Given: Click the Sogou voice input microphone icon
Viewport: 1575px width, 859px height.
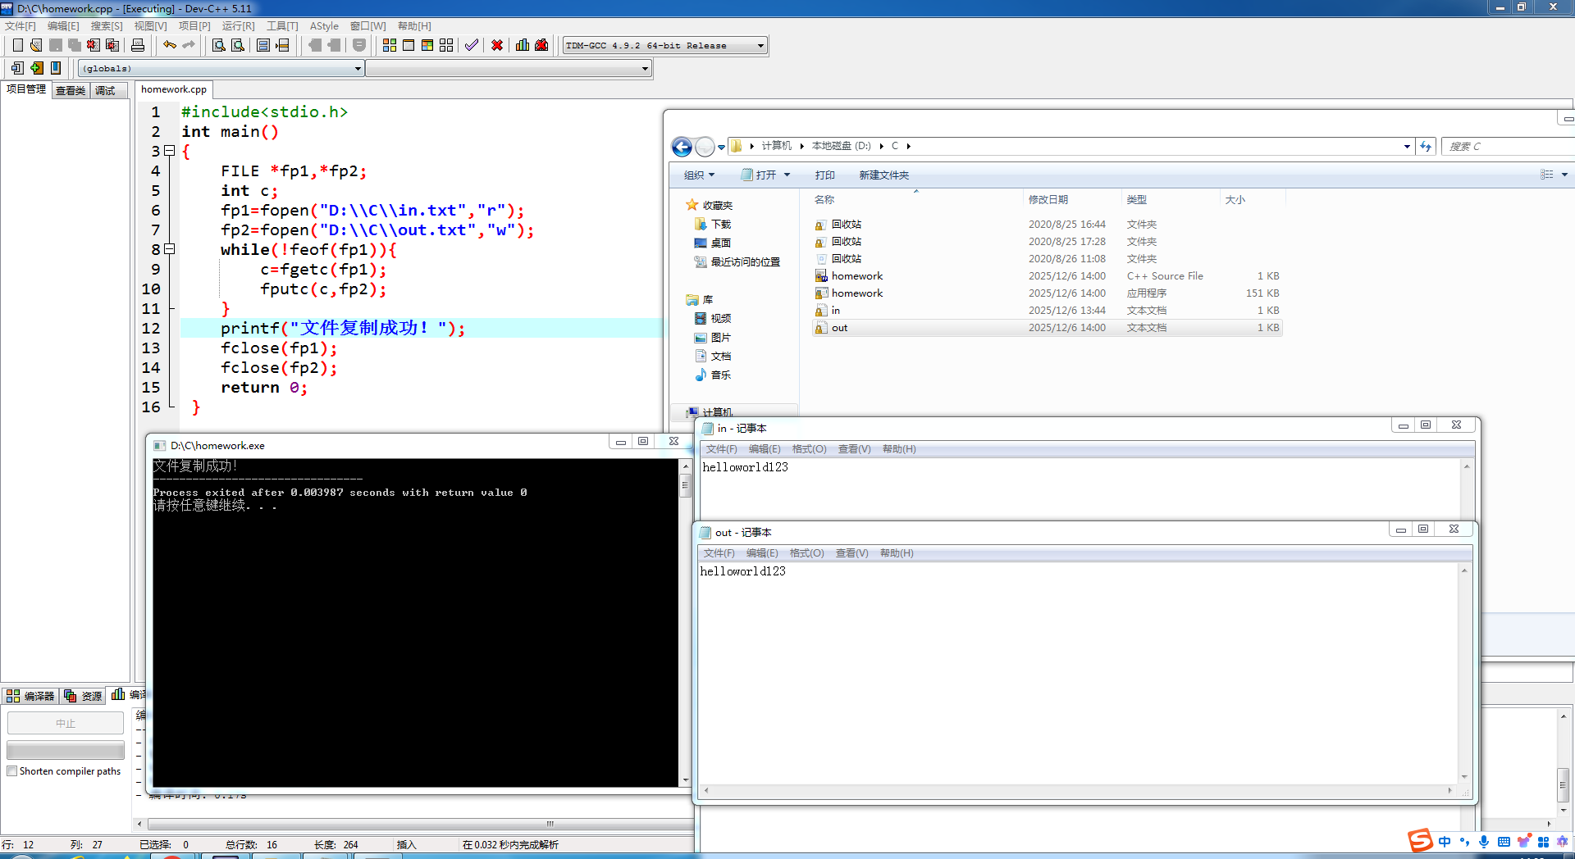Looking at the screenshot, I should [x=1484, y=842].
